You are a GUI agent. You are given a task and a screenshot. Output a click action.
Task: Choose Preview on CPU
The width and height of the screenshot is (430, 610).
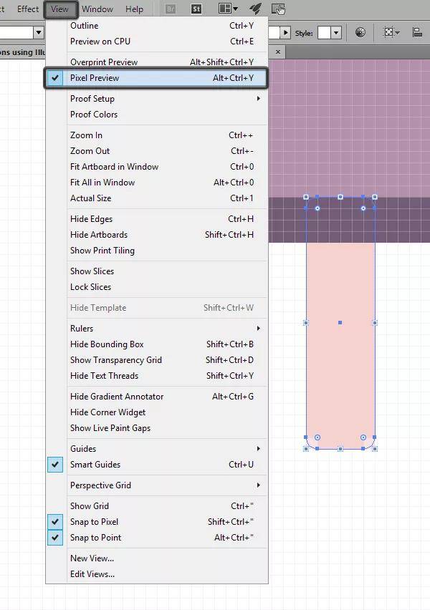coord(156,42)
